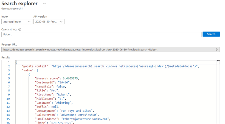Click the Query string field containing Robert
Image resolution: width=225 pixels, height=124 pixels.
coord(101,35)
